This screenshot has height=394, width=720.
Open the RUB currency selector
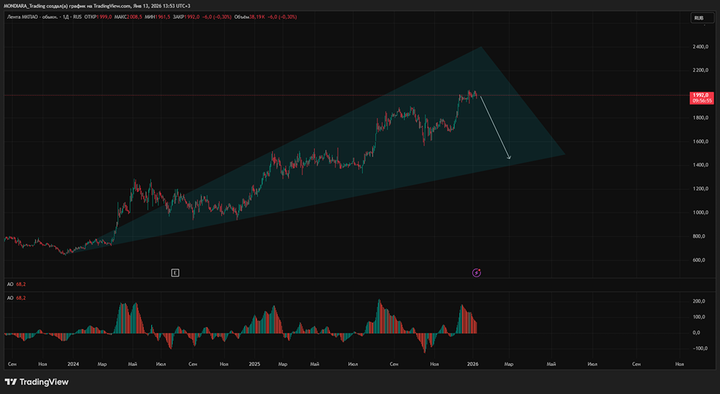702,18
